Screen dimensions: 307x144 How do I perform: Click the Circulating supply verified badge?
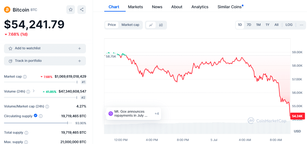pyautogui.click(x=36, y=116)
